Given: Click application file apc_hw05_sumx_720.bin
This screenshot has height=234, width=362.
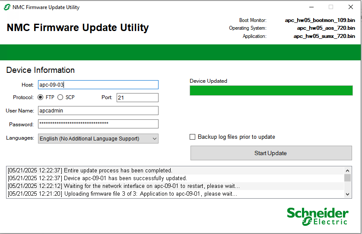Looking at the screenshot, I should pyautogui.click(x=324, y=36).
